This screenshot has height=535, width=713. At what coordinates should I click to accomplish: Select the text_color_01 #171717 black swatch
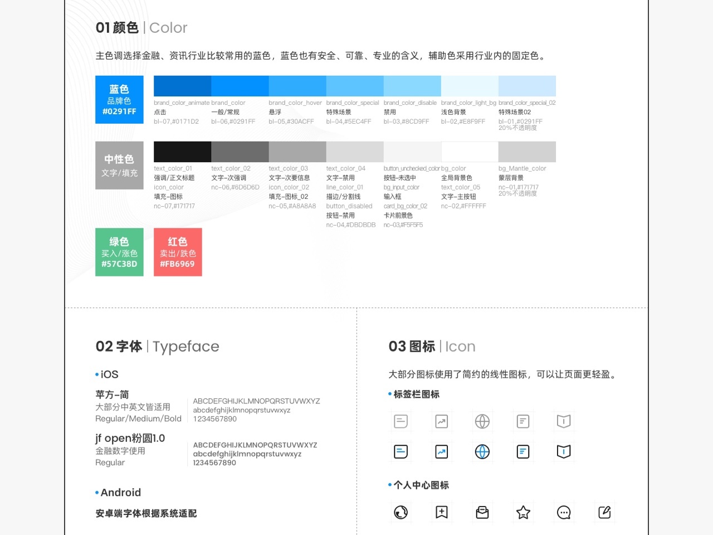click(182, 152)
